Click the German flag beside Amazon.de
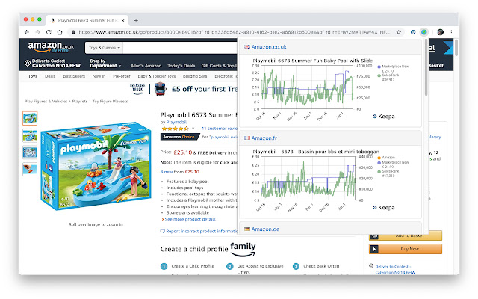The width and height of the screenshot is (478, 299). 247,229
